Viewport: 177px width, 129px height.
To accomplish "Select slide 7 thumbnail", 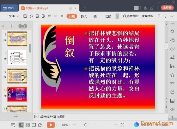I will tap(17, 39).
